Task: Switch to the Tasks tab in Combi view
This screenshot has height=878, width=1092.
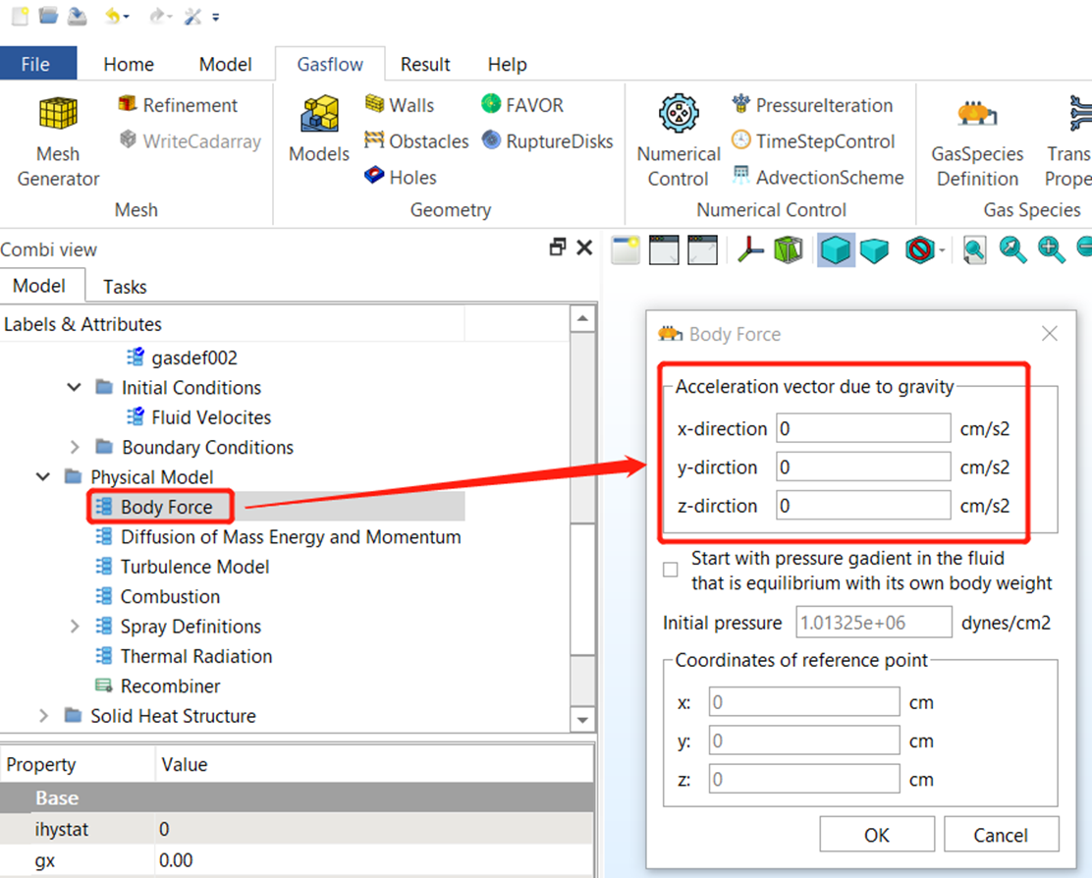Action: click(125, 286)
